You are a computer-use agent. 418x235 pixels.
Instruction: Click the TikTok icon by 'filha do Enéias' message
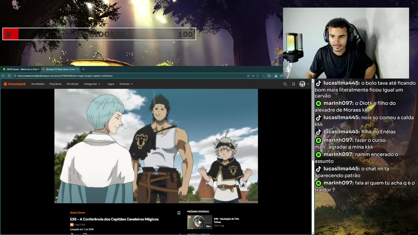(x=318, y=132)
